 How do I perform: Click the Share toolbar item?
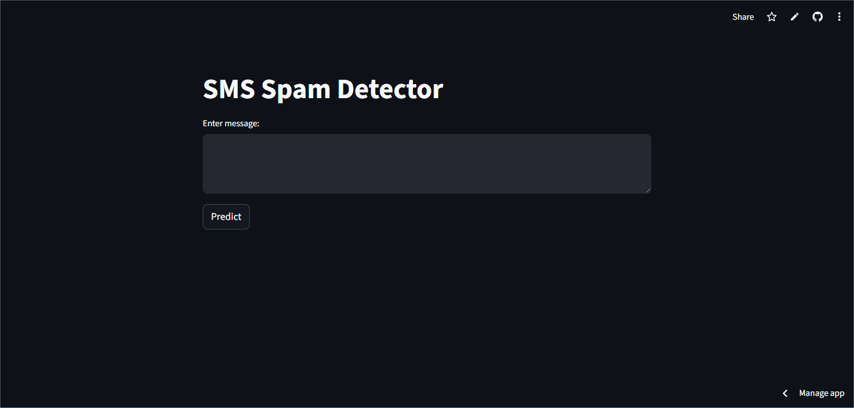click(743, 17)
